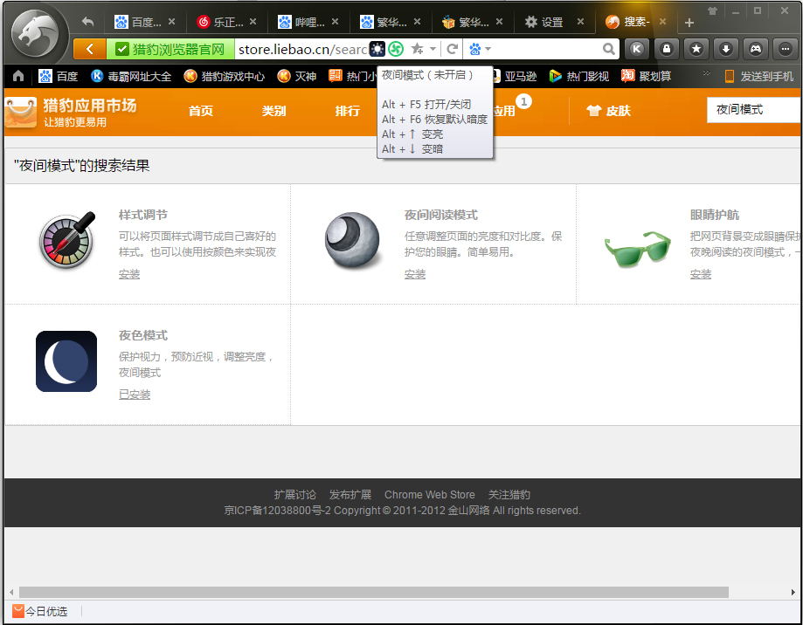Click the more options ellipsis icon
The image size is (803, 625).
point(785,49)
